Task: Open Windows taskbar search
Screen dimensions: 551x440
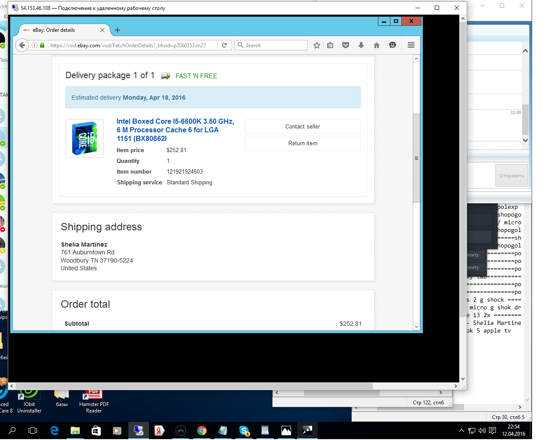Action: (12, 431)
